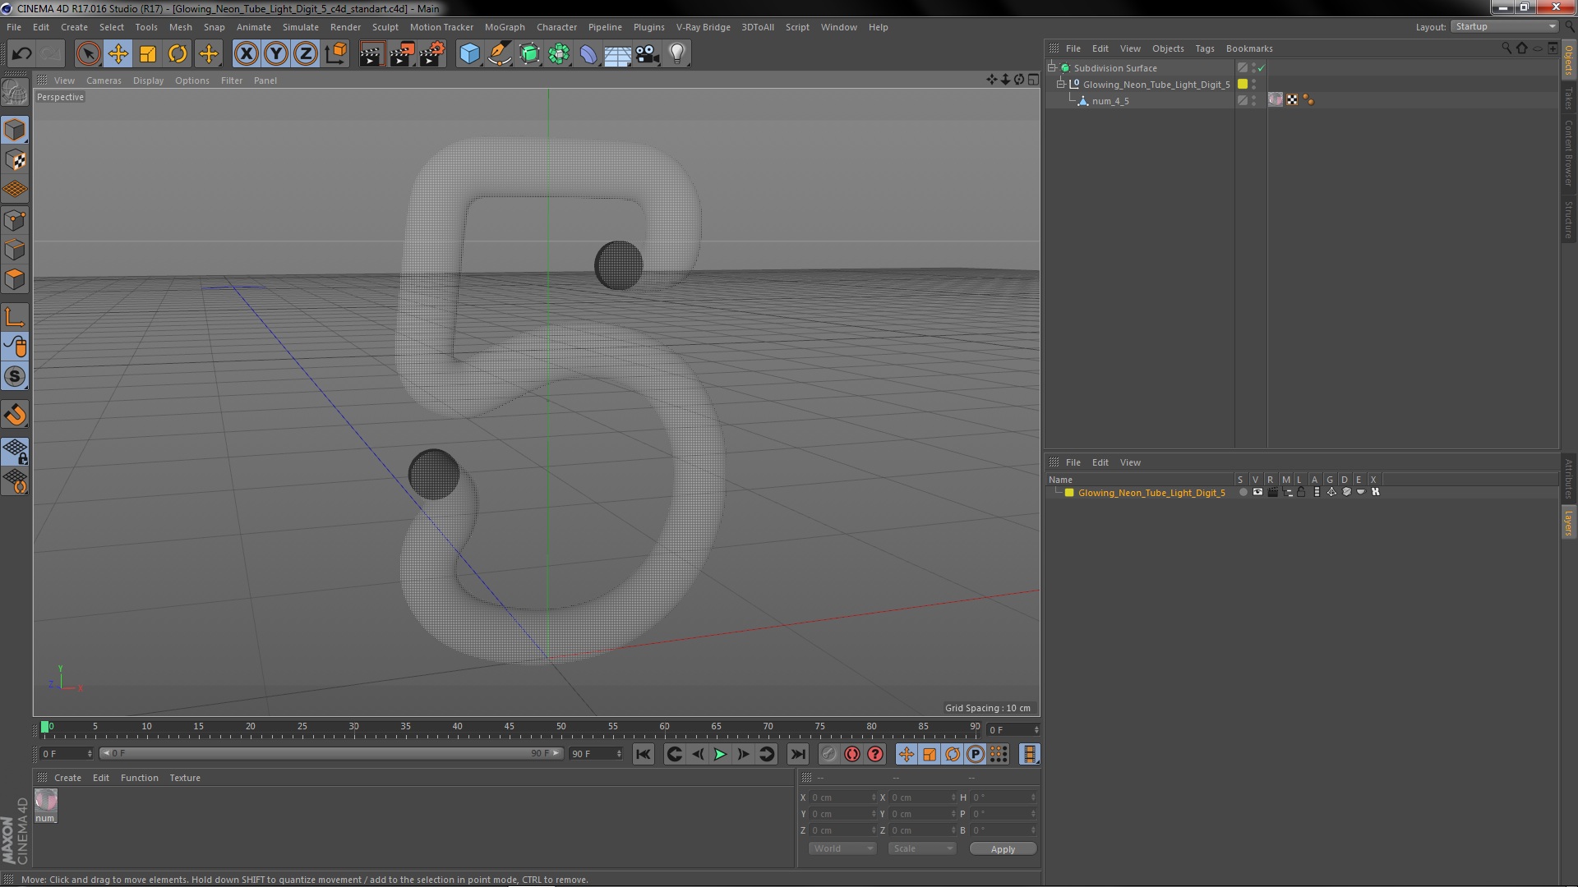Enable the Snap magnet tool

click(15, 415)
